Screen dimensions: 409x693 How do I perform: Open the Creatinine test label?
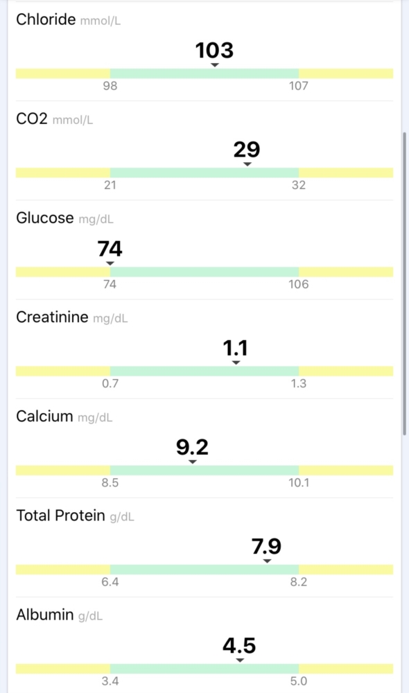[52, 317]
